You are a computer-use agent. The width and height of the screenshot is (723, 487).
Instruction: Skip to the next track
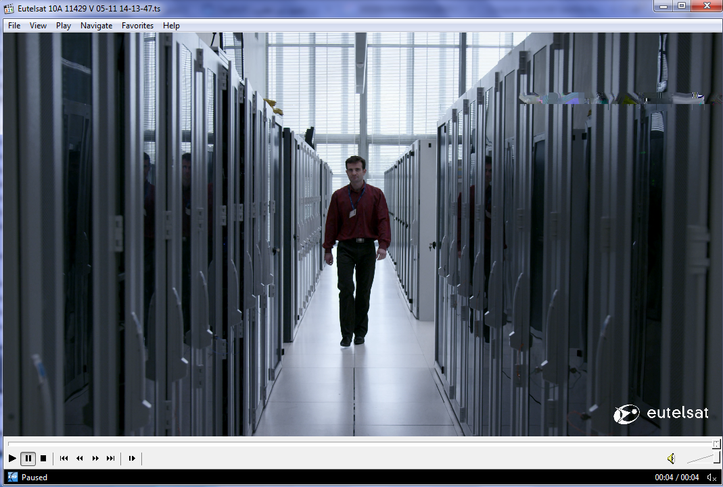click(x=111, y=459)
